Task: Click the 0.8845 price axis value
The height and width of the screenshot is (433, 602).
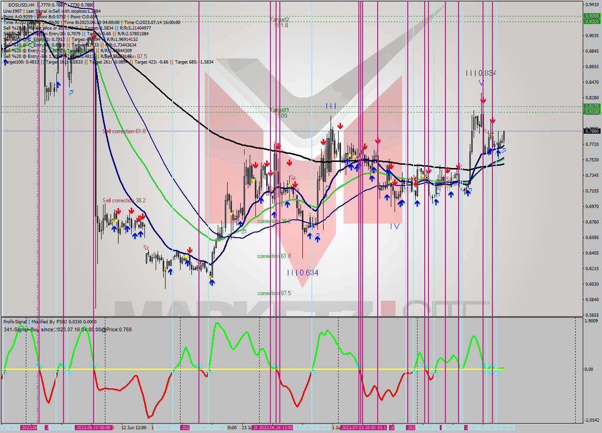Action: pyautogui.click(x=592, y=51)
